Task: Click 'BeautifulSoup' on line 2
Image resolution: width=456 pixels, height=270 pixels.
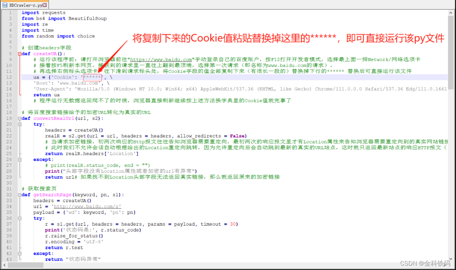Action: pos(88,18)
